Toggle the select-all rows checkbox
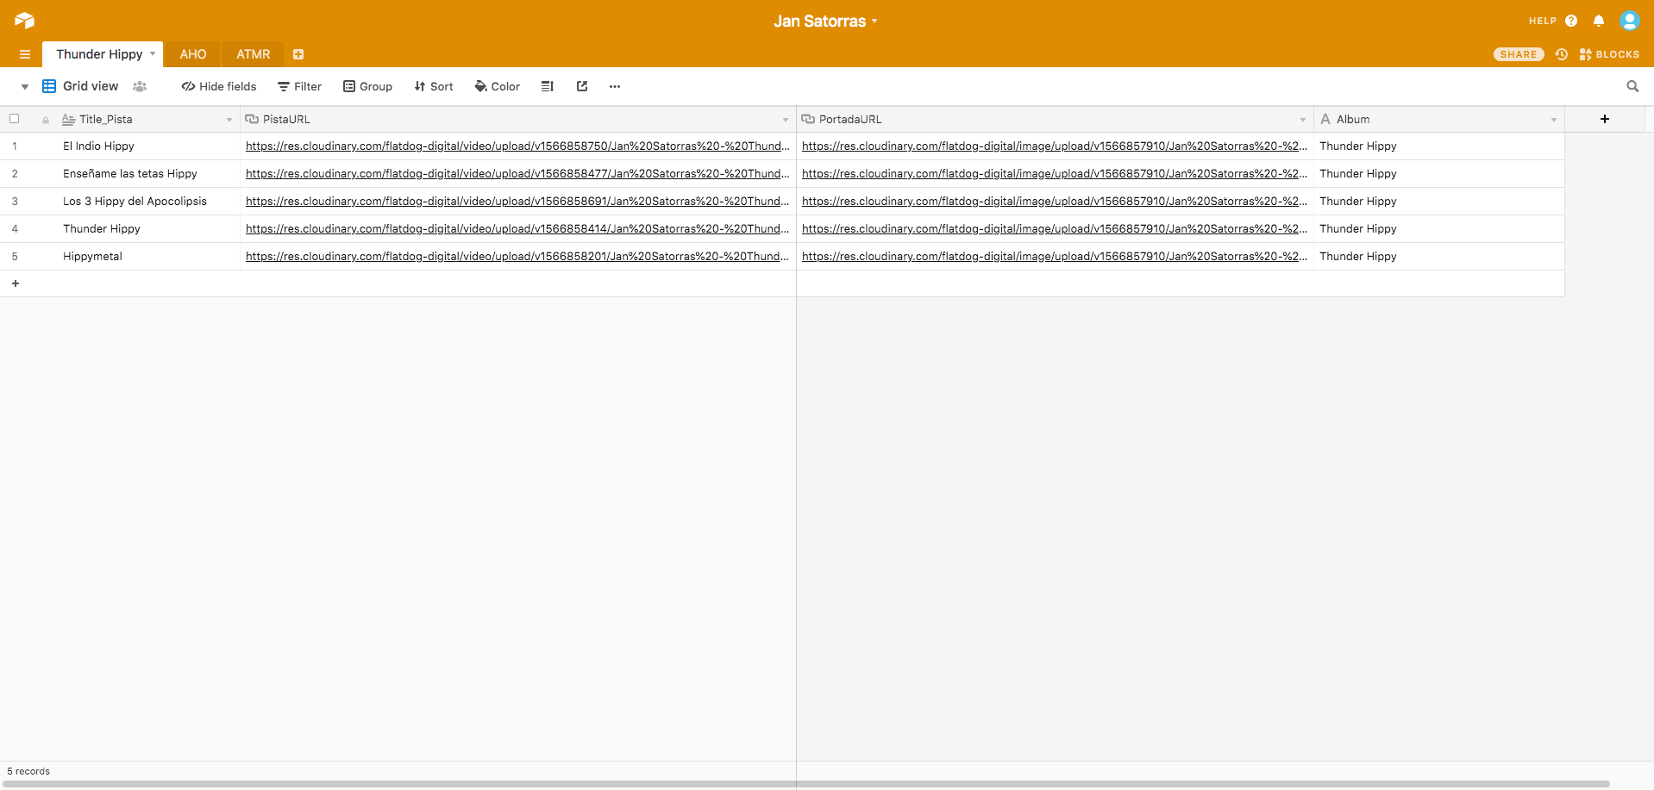Image resolution: width=1654 pixels, height=790 pixels. pos(15,119)
